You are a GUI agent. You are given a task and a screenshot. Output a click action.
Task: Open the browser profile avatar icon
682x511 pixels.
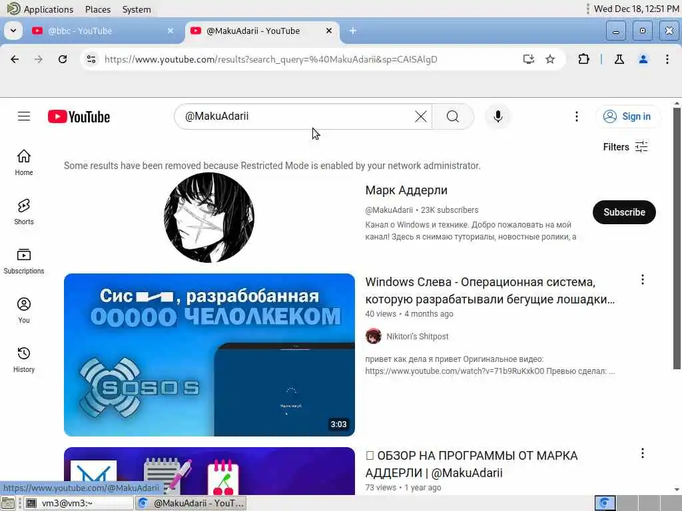(643, 59)
